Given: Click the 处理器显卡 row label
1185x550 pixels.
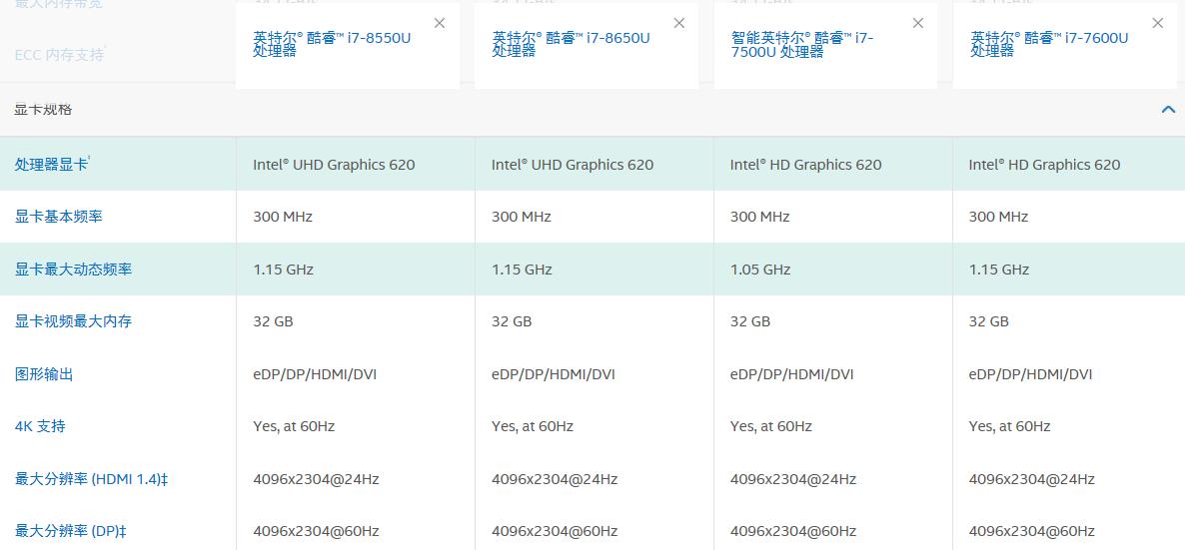Looking at the screenshot, I should (x=52, y=164).
